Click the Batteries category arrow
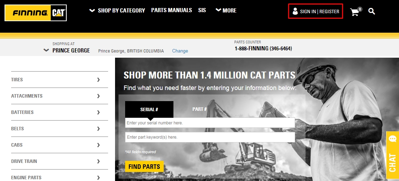The width and height of the screenshot is (399, 181). [x=98, y=112]
